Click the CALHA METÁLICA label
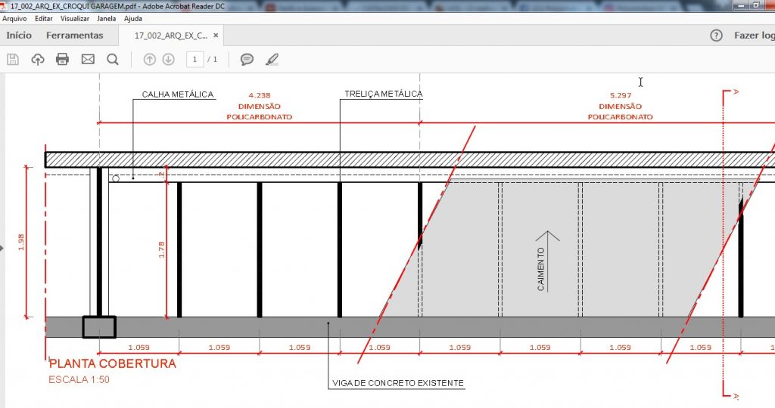Image resolution: width=775 pixels, height=408 pixels. [x=178, y=94]
